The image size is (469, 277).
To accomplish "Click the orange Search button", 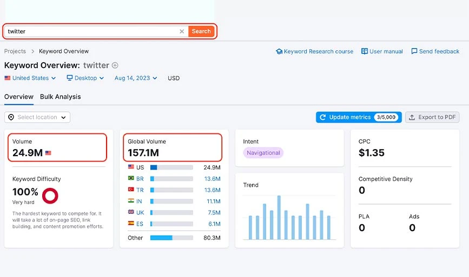I will click(201, 31).
